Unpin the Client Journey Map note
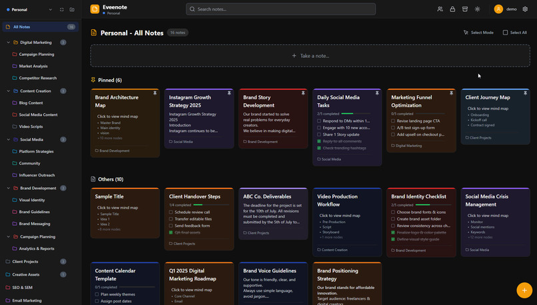Image resolution: width=537 pixels, height=305 pixels. (x=526, y=93)
